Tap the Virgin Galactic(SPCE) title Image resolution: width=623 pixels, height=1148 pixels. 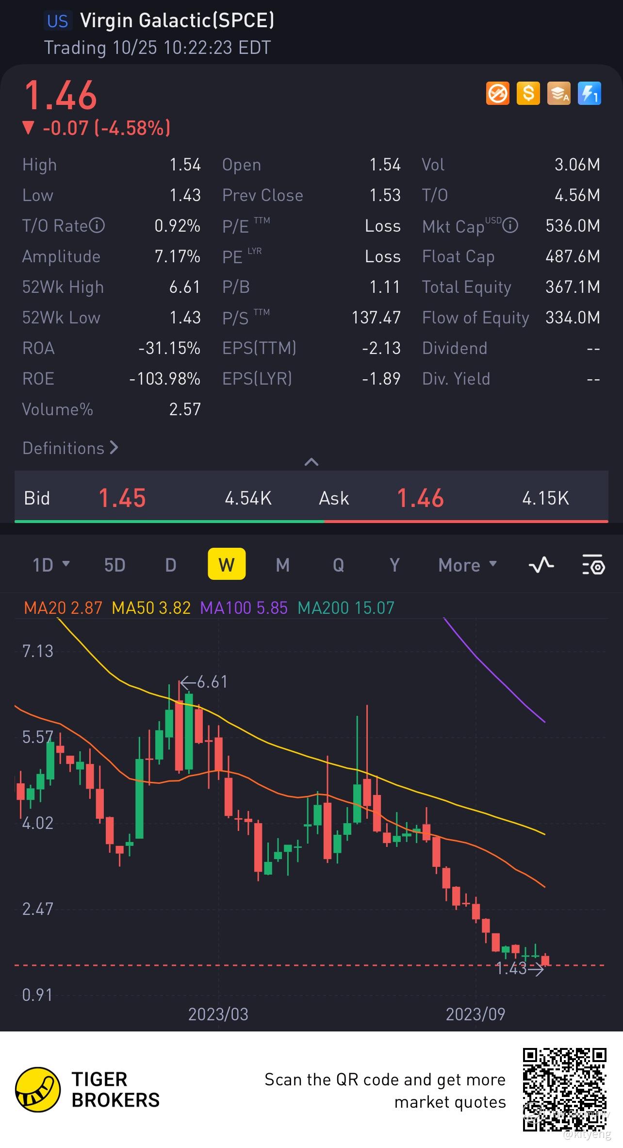click(177, 20)
